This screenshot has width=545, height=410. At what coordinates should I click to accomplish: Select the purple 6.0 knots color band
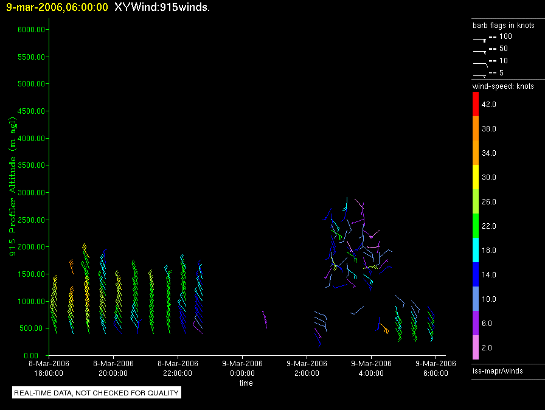click(x=476, y=323)
